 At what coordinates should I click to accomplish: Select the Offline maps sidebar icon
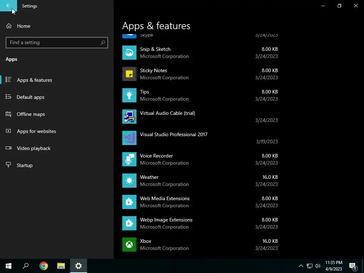(x=9, y=114)
